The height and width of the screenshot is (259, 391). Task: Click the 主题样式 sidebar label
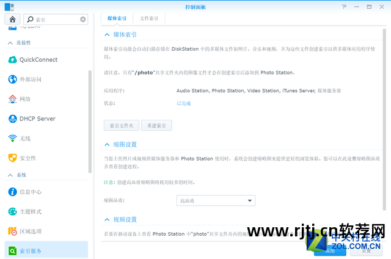pos(31,211)
